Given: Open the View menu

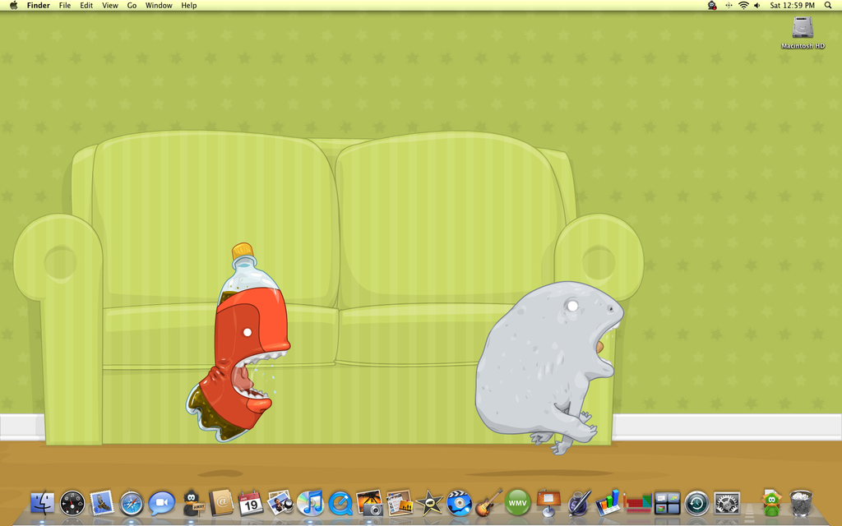Looking at the screenshot, I should (110, 6).
